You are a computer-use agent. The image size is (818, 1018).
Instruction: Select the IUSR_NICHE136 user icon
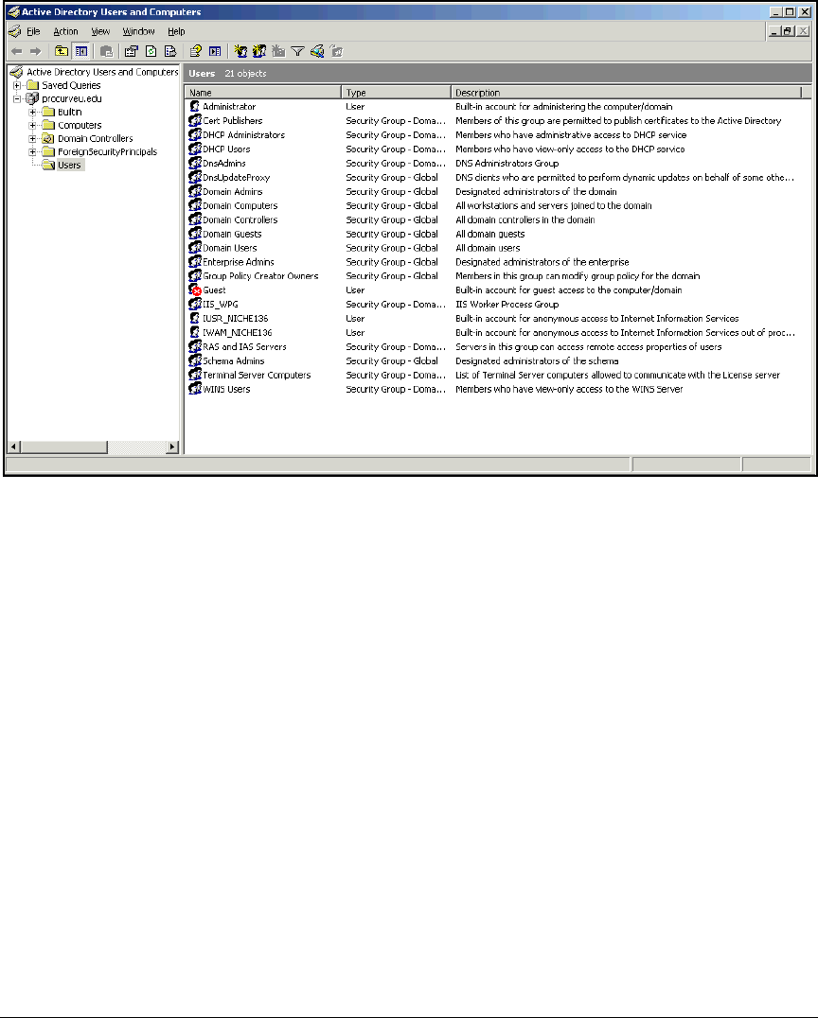pyautogui.click(x=195, y=318)
